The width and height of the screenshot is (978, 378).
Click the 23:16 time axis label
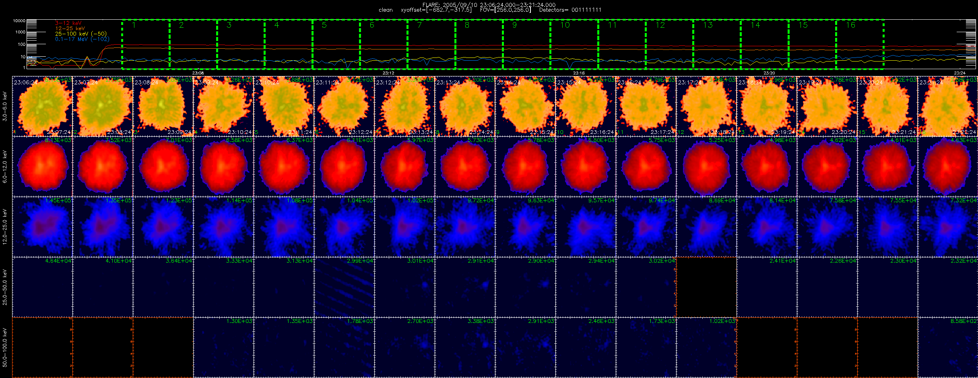click(579, 73)
